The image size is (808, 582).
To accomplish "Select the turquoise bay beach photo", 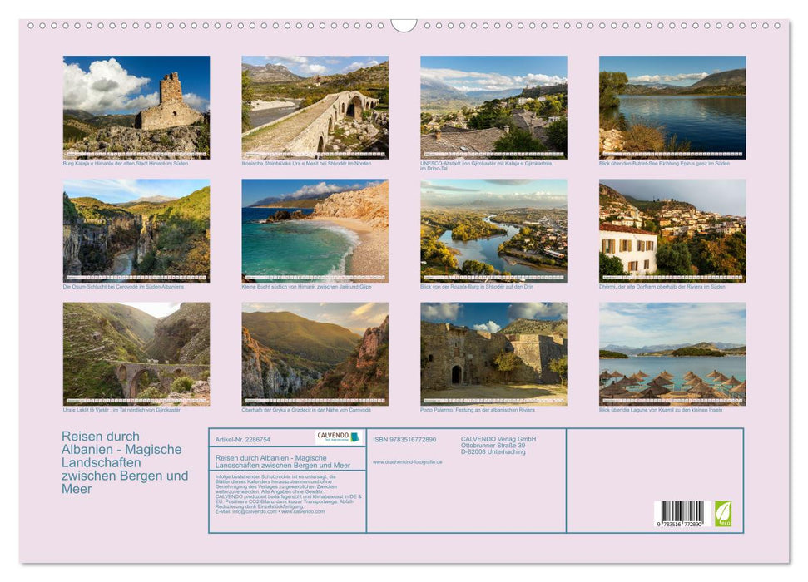I will click(315, 231).
